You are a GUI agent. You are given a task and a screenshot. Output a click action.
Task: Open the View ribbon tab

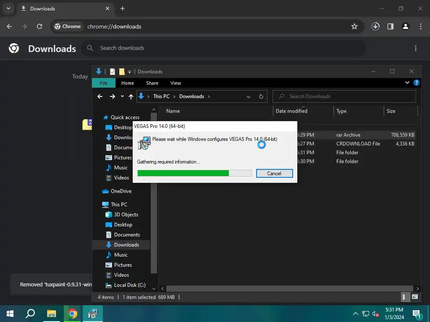[176, 83]
